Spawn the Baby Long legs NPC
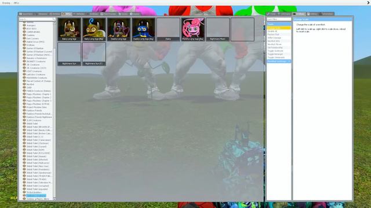Screen dimensions: 371x208 [70, 29]
